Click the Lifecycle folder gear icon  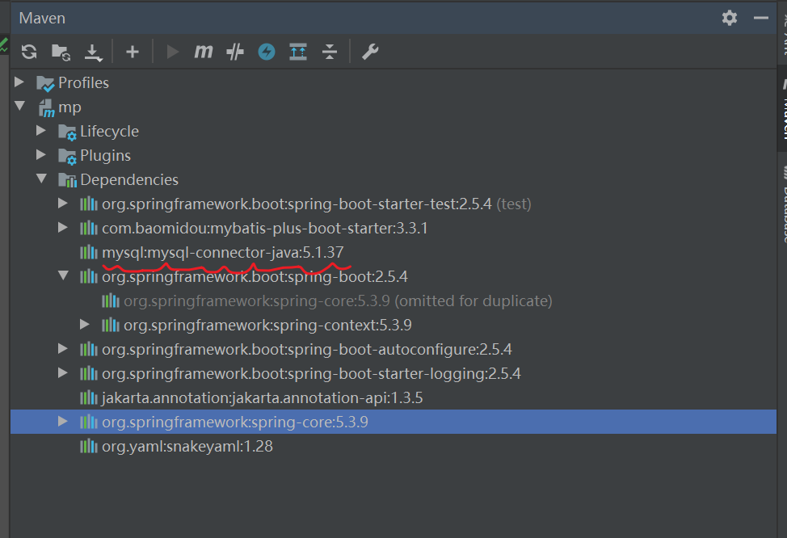point(67,132)
